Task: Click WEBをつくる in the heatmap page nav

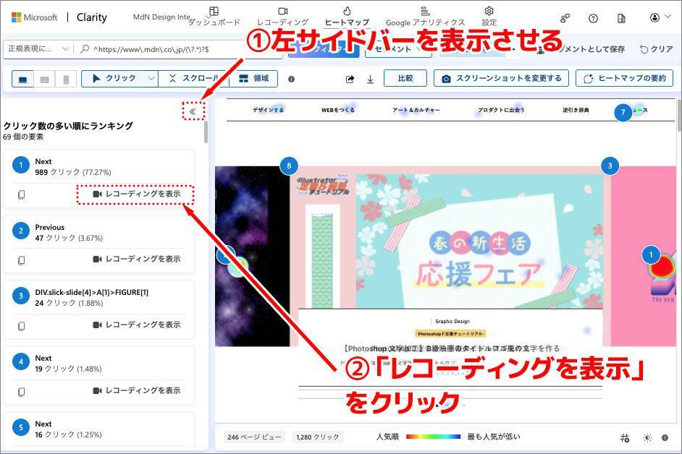Action: pyautogui.click(x=338, y=110)
